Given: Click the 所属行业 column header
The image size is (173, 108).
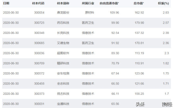Looking at the screenshot, I should click(x=88, y=3).
